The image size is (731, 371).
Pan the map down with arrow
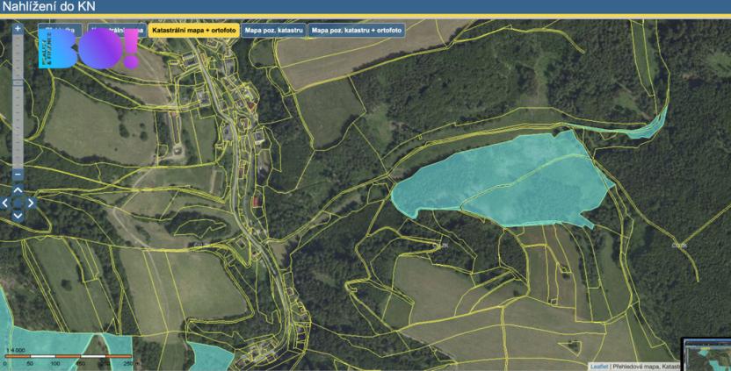18,215
